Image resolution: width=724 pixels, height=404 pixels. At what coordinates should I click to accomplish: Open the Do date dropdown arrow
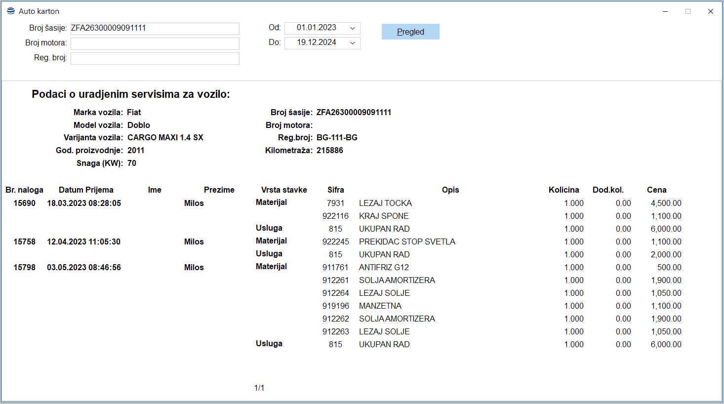click(353, 43)
